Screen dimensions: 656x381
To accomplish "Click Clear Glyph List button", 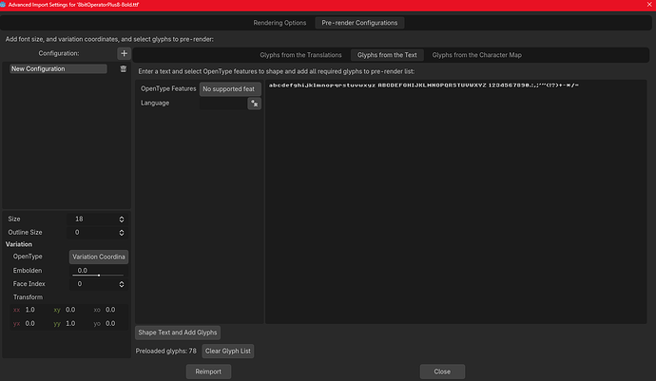I will (x=227, y=351).
